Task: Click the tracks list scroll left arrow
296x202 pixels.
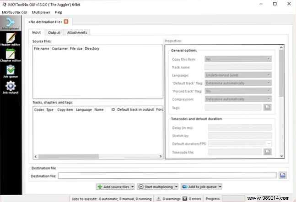Action: click(36, 156)
